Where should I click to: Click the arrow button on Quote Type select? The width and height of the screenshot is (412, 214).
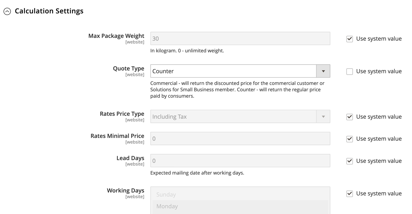(x=323, y=71)
